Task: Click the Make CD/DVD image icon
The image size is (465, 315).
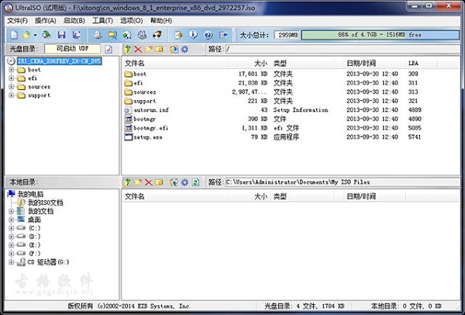Action: click(98, 35)
